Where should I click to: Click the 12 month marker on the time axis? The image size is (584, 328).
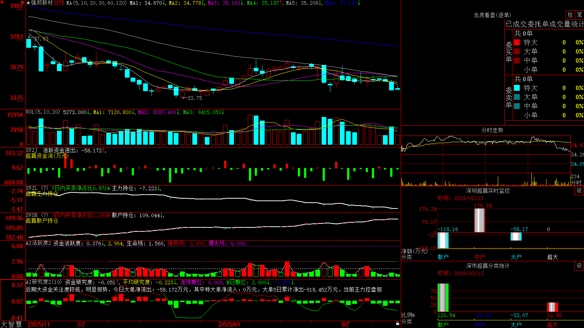(82, 324)
